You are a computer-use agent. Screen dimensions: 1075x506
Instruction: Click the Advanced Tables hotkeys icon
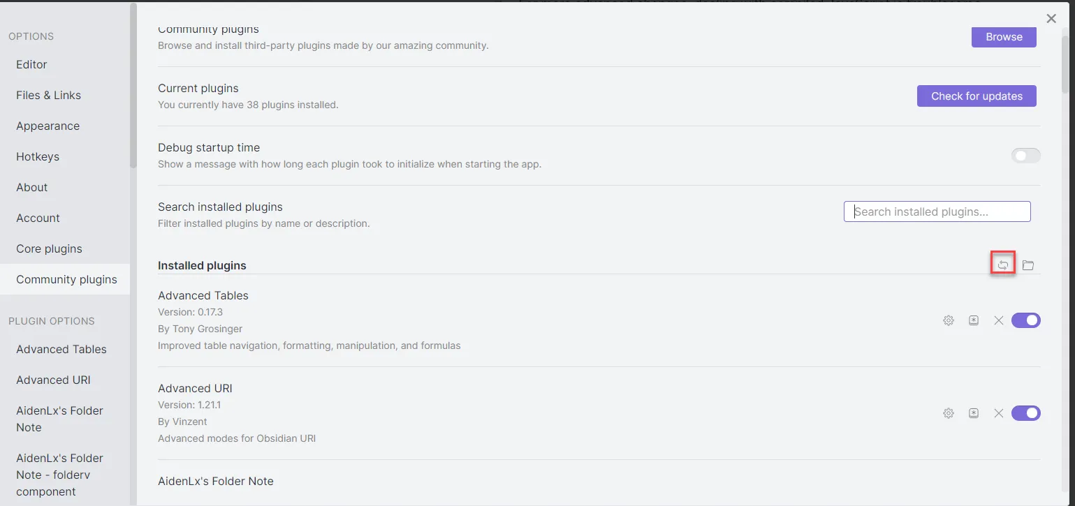974,320
